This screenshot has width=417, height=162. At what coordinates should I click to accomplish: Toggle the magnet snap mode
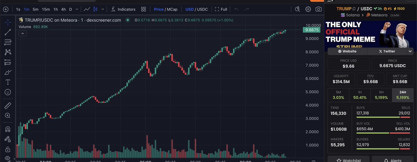(x=8, y=129)
